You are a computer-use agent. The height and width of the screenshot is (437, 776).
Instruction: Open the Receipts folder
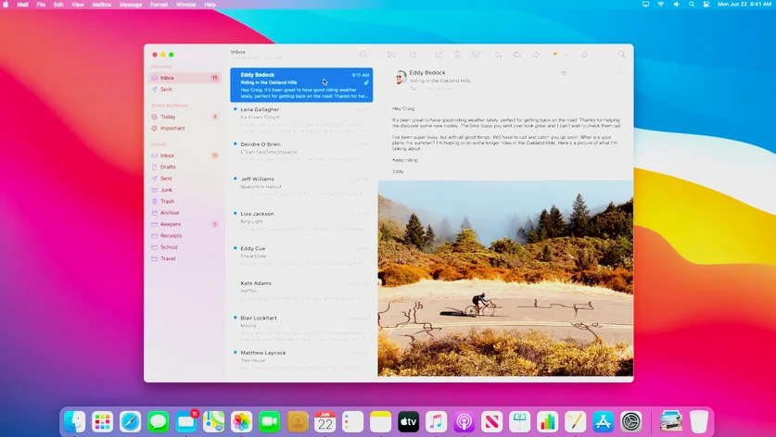(184, 236)
